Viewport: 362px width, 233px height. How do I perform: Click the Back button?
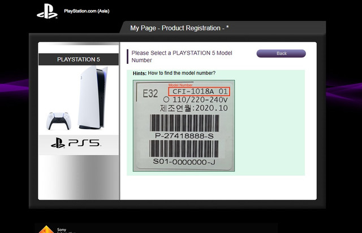coord(281,54)
